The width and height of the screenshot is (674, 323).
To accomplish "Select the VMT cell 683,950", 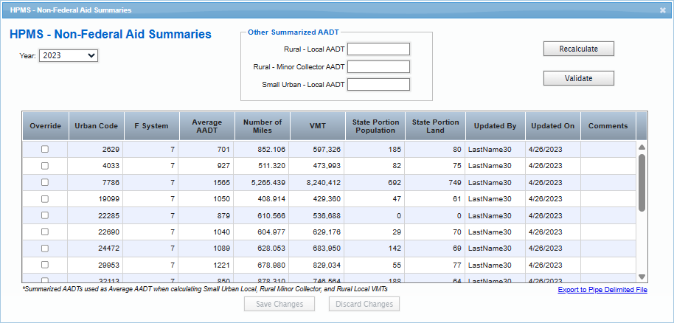I will point(317,249).
